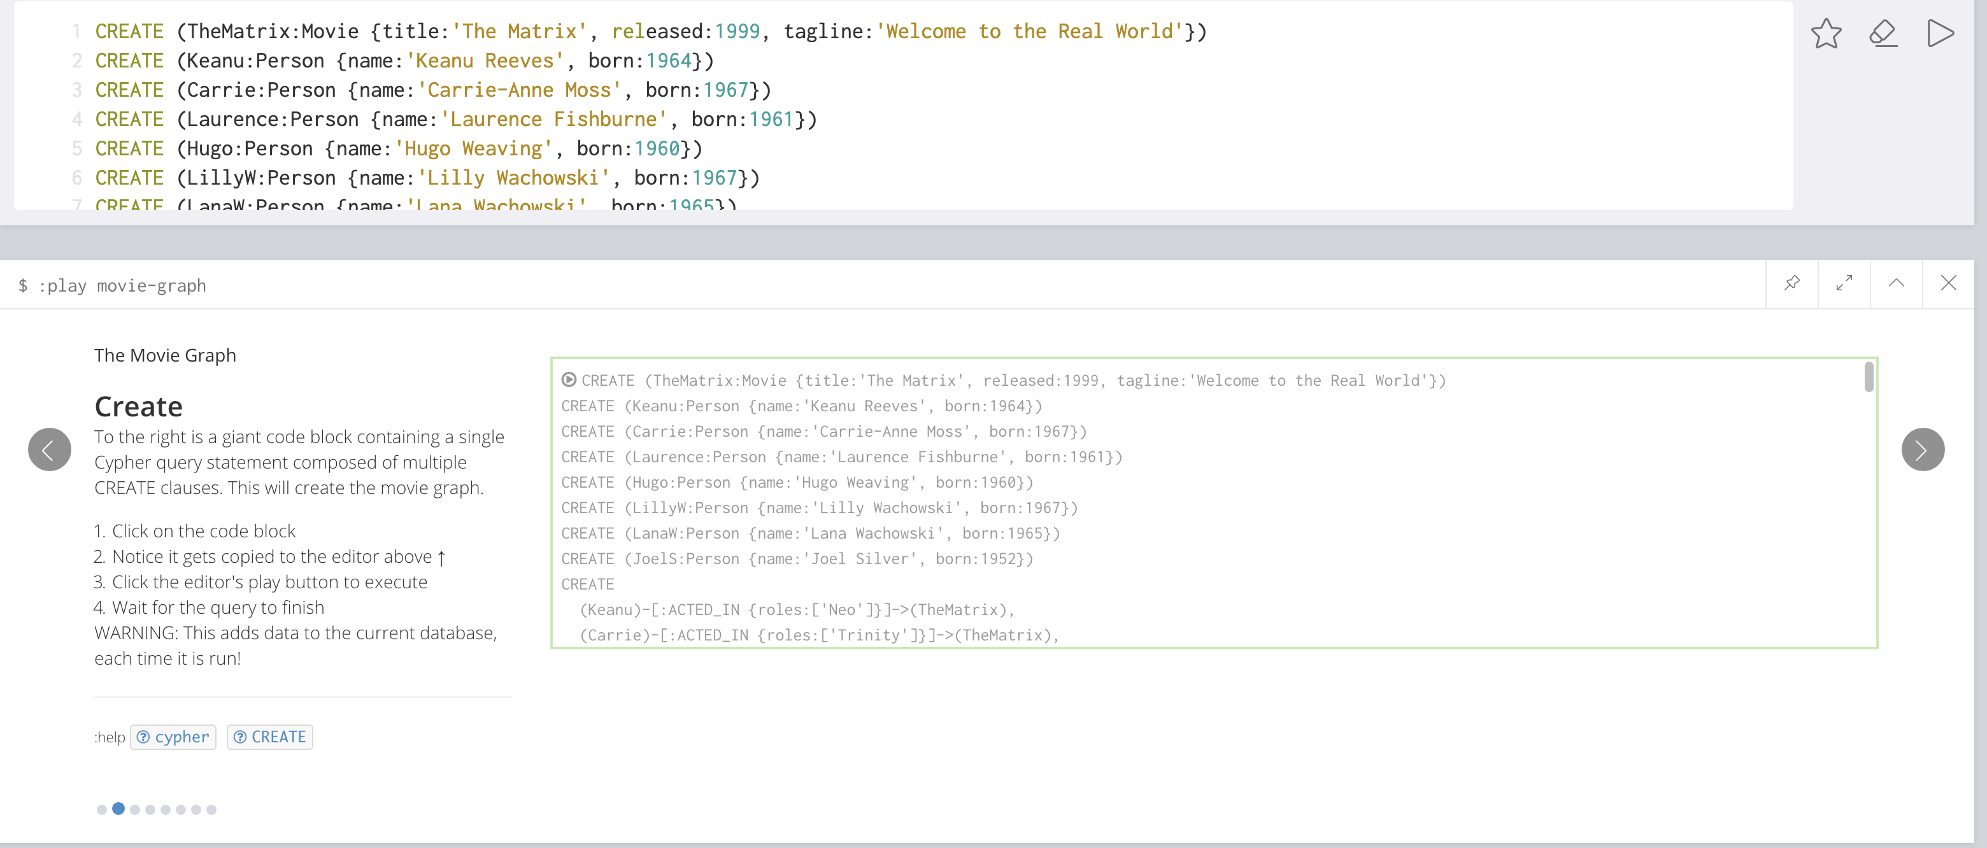This screenshot has height=848, width=1987.
Task: Go to the next guide slide
Action: 1922,449
